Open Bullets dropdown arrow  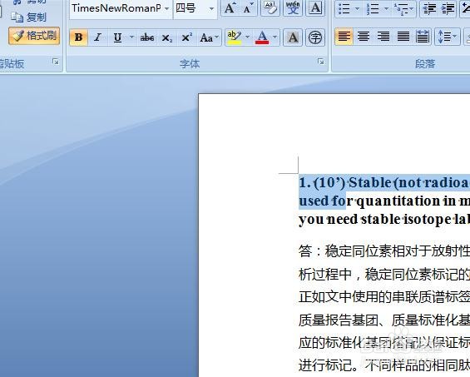[x=358, y=9]
